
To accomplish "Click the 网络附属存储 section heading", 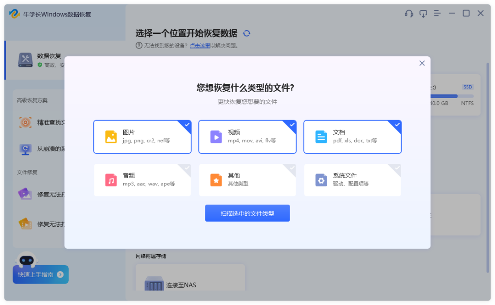I will [151, 256].
